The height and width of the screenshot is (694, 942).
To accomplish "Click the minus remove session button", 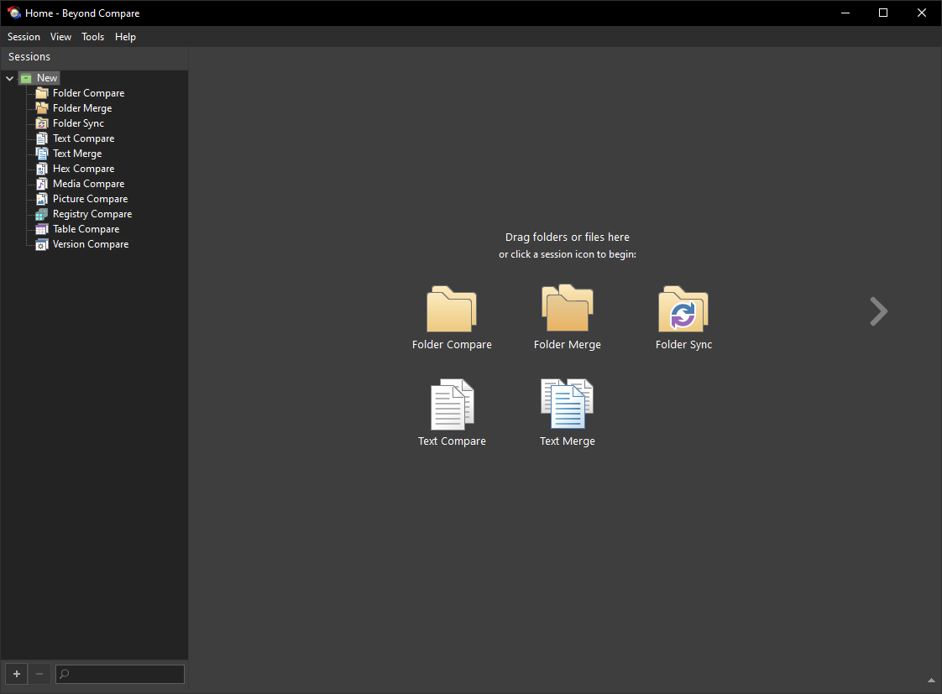I will click(x=39, y=674).
